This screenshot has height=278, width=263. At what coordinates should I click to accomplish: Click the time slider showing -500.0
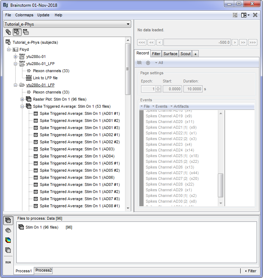click(x=197, y=42)
